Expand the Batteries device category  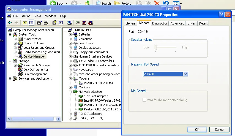pos(70,34)
